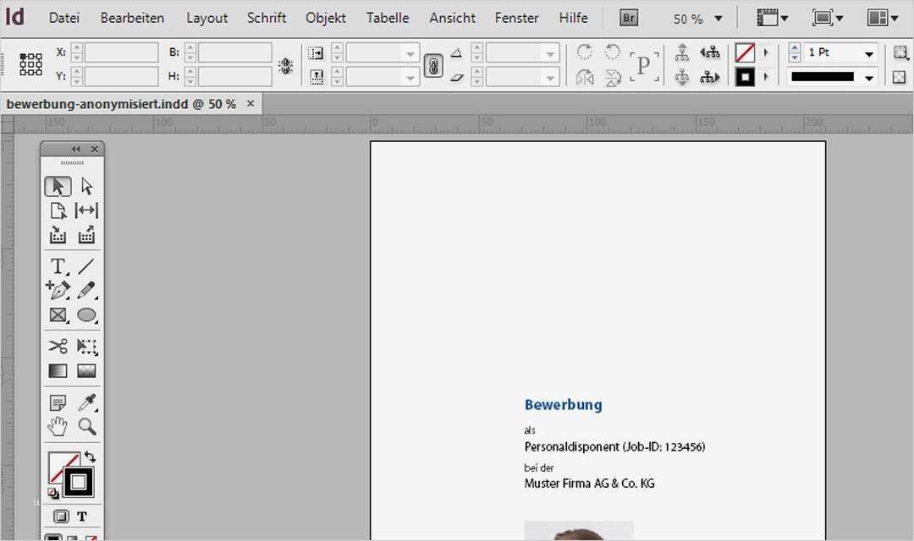Toggle constrain proportions chain link
This screenshot has height=541, width=914.
433,65
